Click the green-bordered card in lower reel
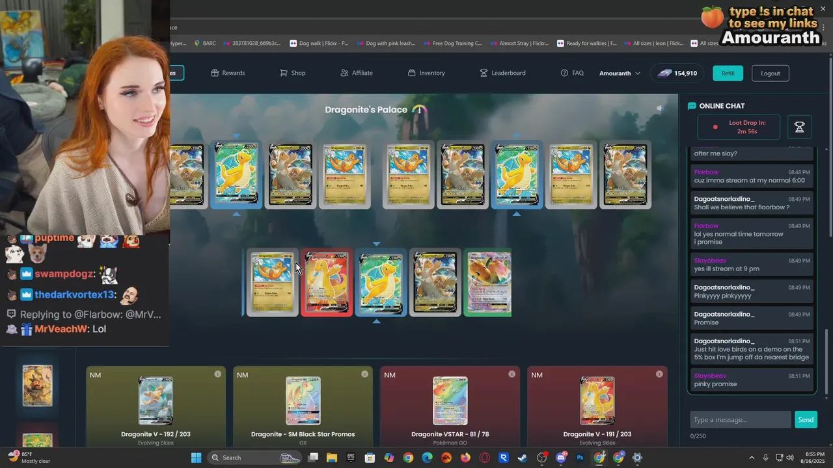 (x=488, y=283)
